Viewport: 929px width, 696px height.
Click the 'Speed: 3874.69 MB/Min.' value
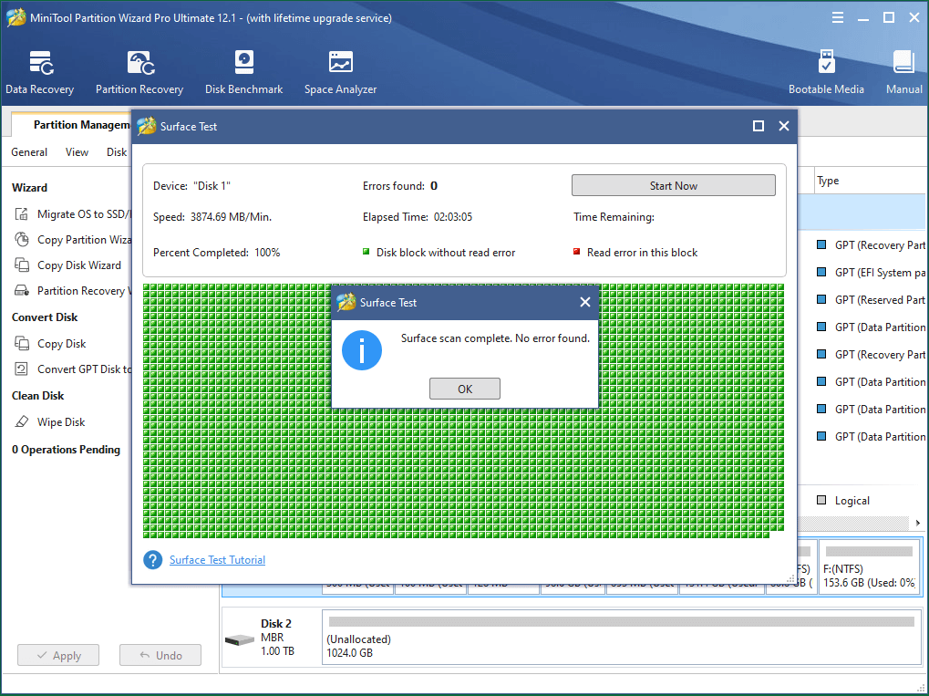pyautogui.click(x=212, y=217)
